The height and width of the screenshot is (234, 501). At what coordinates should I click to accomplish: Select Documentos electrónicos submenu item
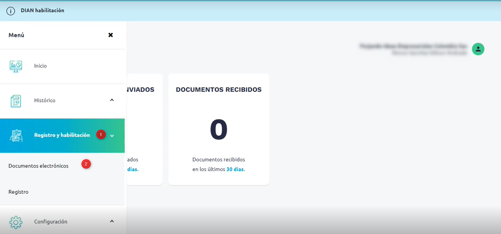(39, 166)
